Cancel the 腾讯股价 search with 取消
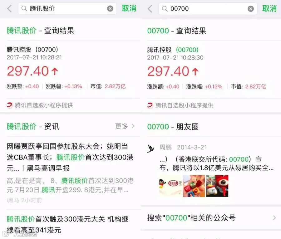Viewport: 281px width, 239px height. click(x=129, y=8)
